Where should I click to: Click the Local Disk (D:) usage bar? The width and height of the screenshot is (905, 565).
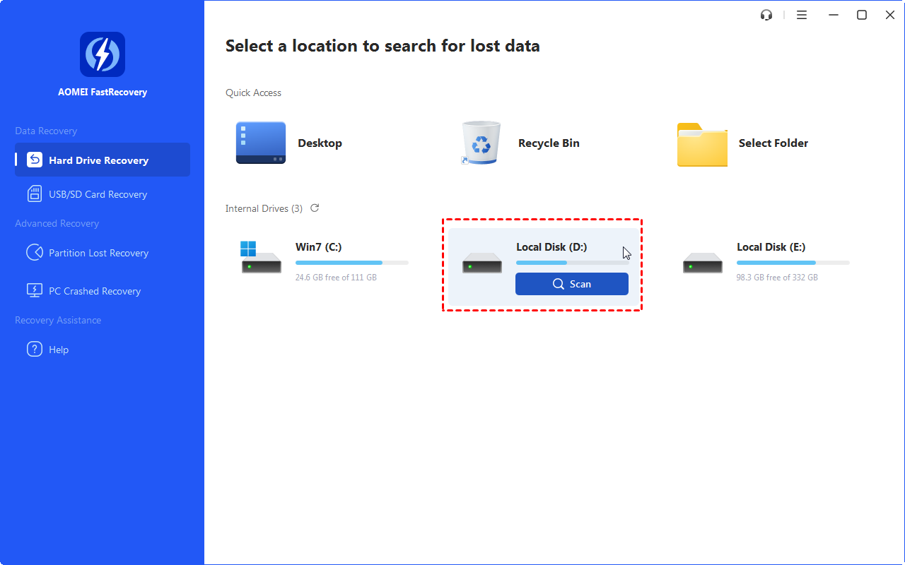[x=572, y=263]
